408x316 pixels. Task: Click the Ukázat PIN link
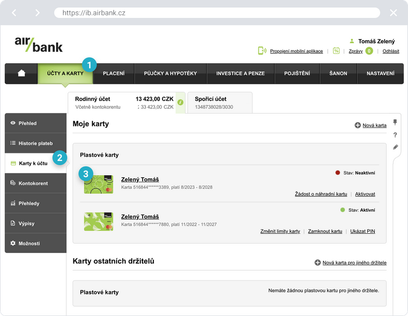click(x=362, y=231)
